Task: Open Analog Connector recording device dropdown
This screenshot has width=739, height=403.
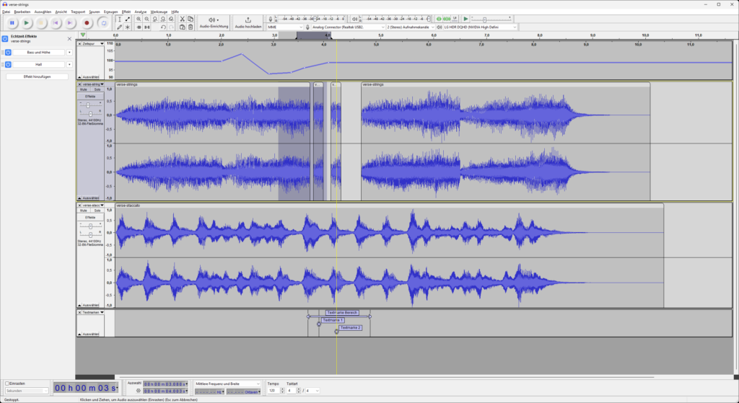Action: coord(348,27)
